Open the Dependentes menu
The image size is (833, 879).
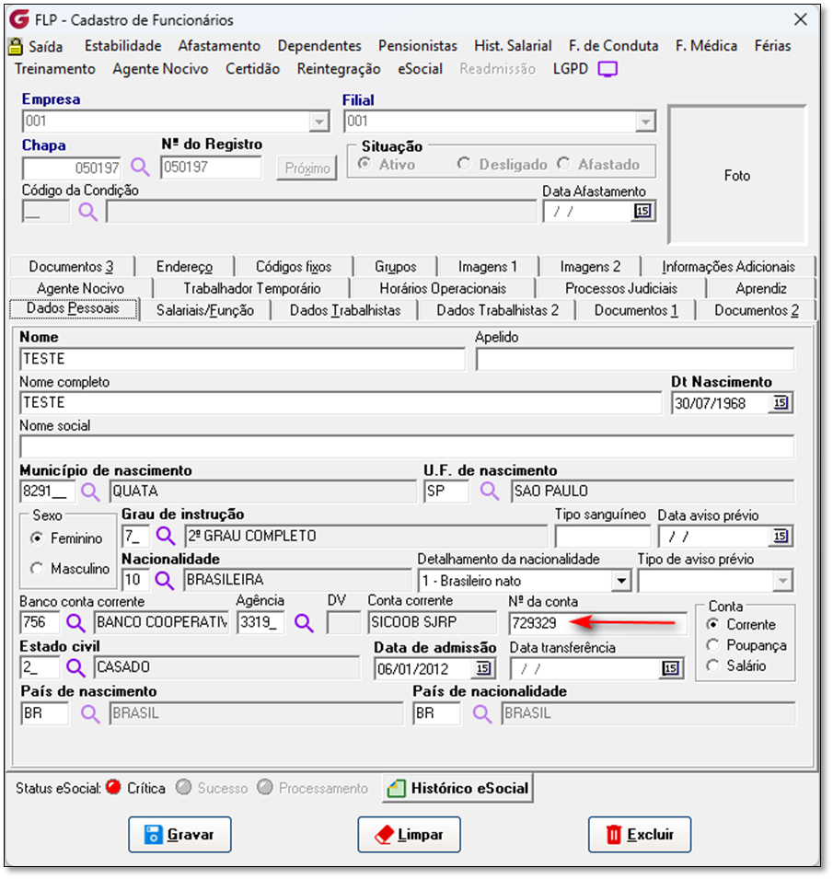tap(319, 46)
